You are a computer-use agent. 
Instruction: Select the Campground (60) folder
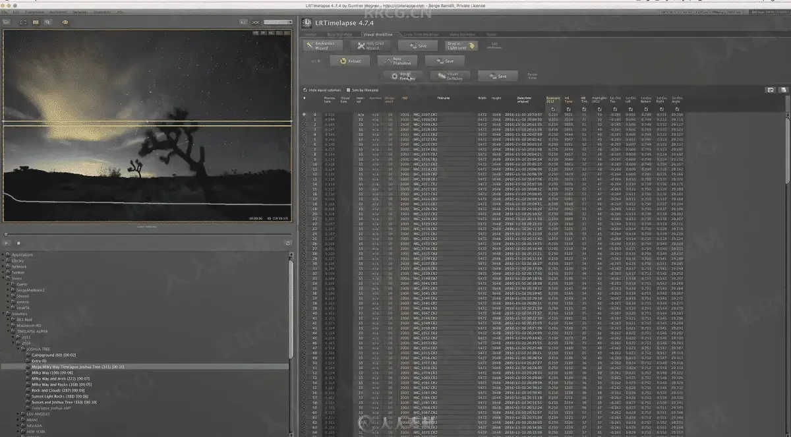point(54,355)
